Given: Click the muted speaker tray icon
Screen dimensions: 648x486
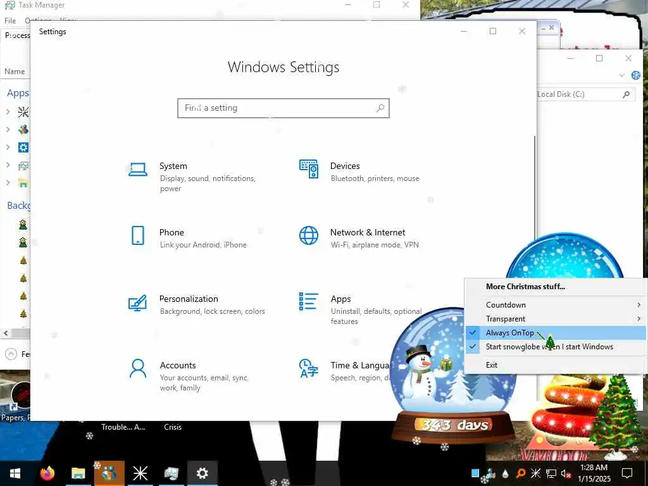Looking at the screenshot, I should tap(566, 473).
